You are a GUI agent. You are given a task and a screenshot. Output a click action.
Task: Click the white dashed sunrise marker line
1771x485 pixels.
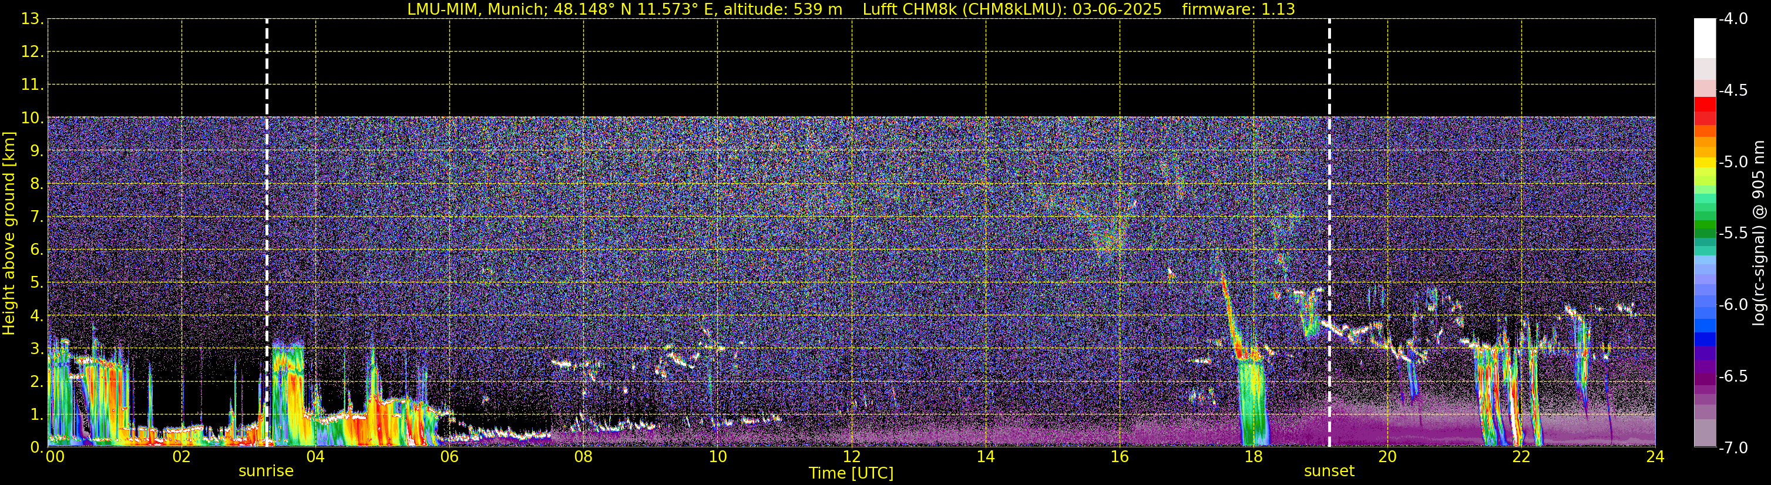pos(267,233)
